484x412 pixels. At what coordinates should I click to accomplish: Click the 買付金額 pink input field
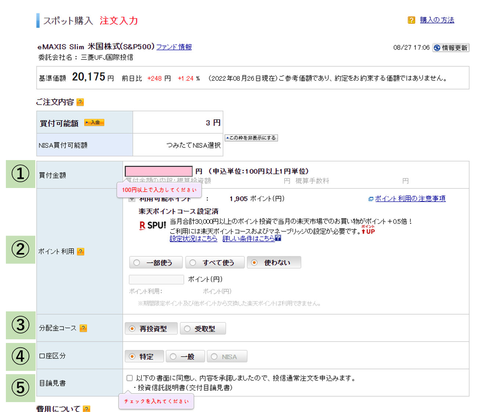[159, 171]
